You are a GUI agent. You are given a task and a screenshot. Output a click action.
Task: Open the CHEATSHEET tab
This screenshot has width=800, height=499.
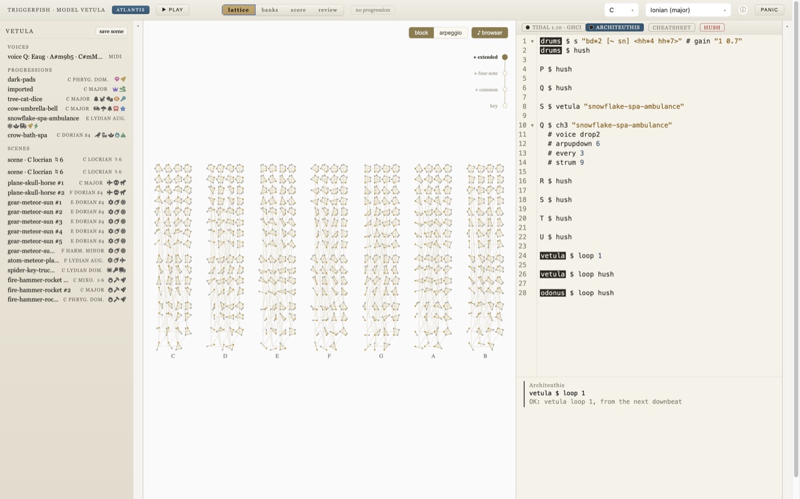pos(671,27)
